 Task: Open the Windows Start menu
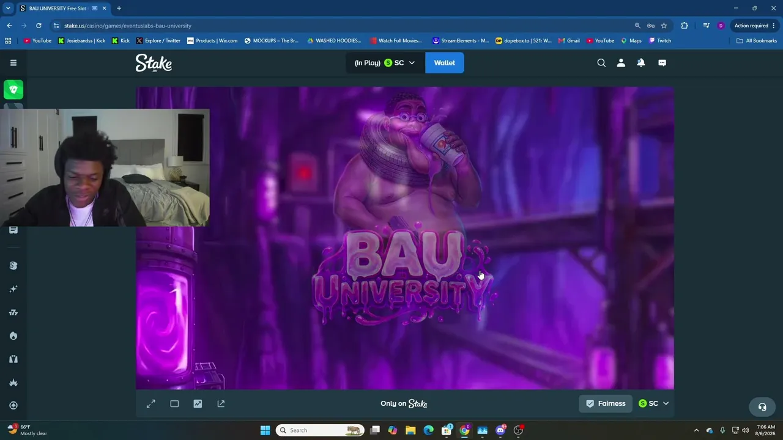tap(265, 430)
